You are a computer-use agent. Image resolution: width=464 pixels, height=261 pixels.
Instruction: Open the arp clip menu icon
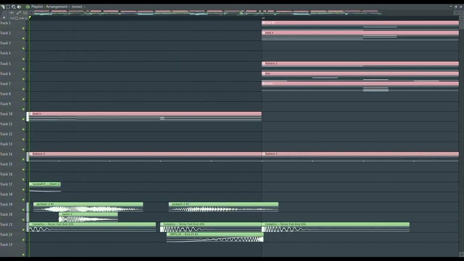click(x=263, y=74)
